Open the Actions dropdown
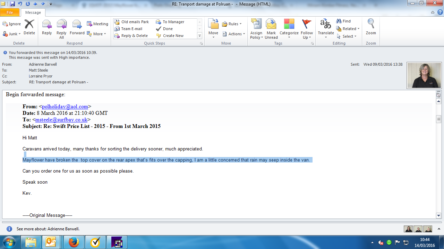444x249 pixels. pos(233,34)
